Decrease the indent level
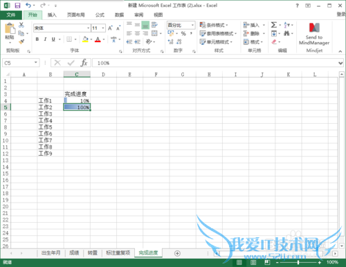Image resolution: width=346 pixels, height=267 pixels. tap(129, 42)
